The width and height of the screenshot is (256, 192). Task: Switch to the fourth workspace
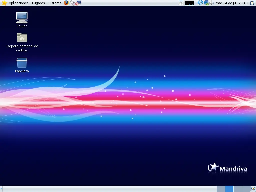246,189
